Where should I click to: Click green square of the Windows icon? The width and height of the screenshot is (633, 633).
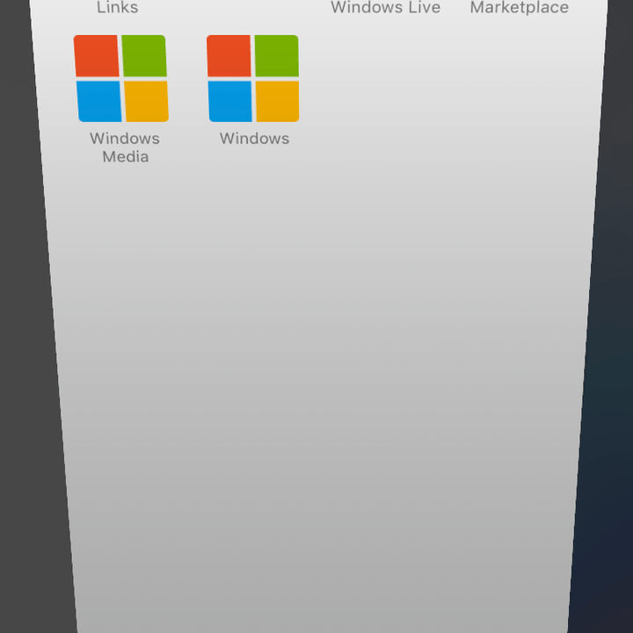click(277, 55)
